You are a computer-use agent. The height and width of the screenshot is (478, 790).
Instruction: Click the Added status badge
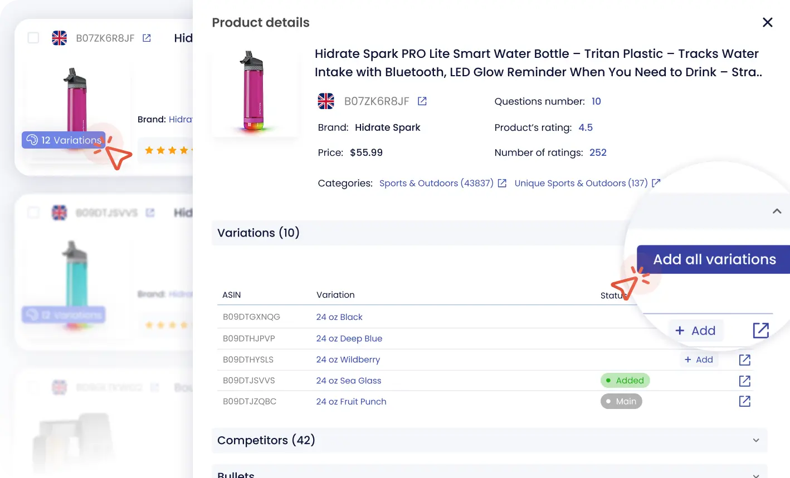click(625, 381)
